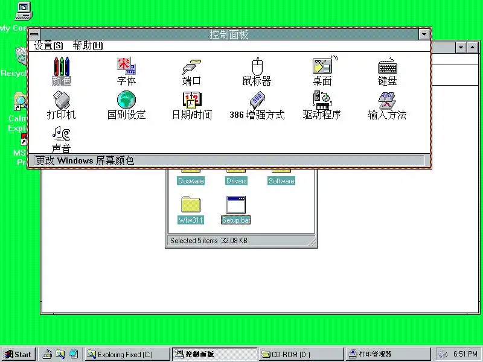
Task: Open the 驱动程序 (Drivers) icon
Action: (x=322, y=105)
